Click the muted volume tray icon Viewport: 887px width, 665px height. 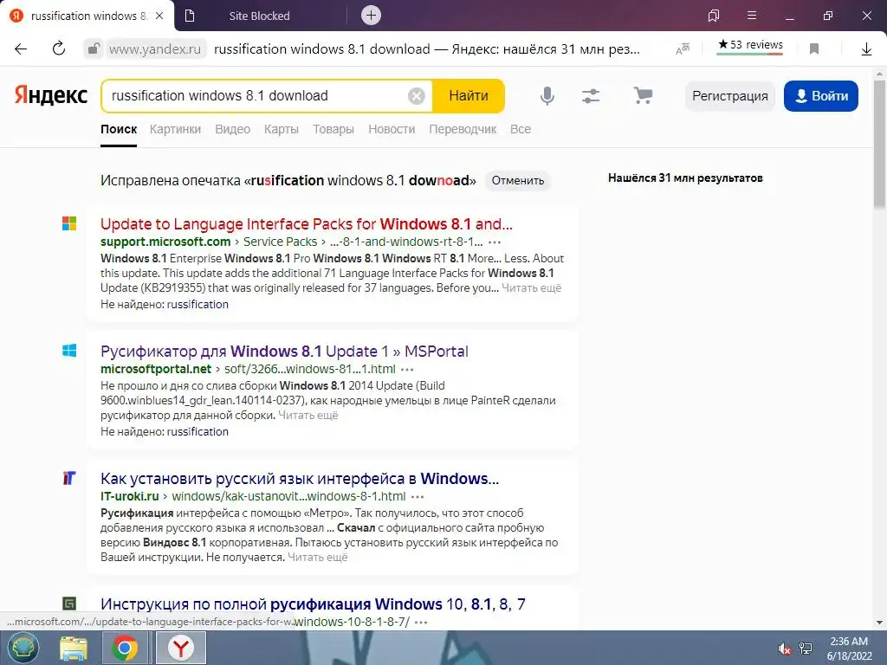tap(784, 649)
